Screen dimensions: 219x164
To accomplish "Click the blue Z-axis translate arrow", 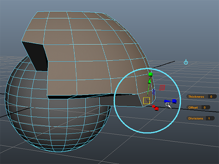I will [168, 101].
